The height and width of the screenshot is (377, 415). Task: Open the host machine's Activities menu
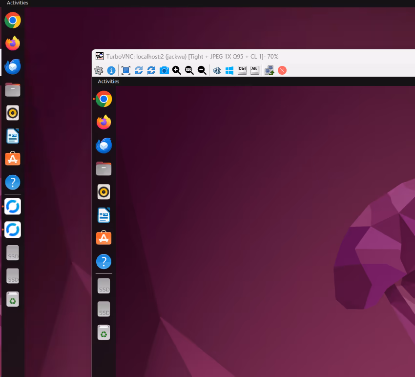pos(17,3)
